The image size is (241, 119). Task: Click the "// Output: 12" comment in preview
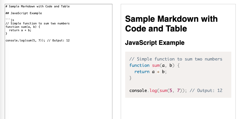pyautogui.click(x=206, y=90)
